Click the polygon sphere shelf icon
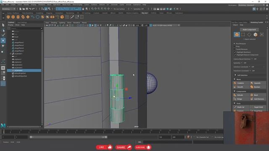The width and height of the screenshot is (269, 151). tap(8, 17)
